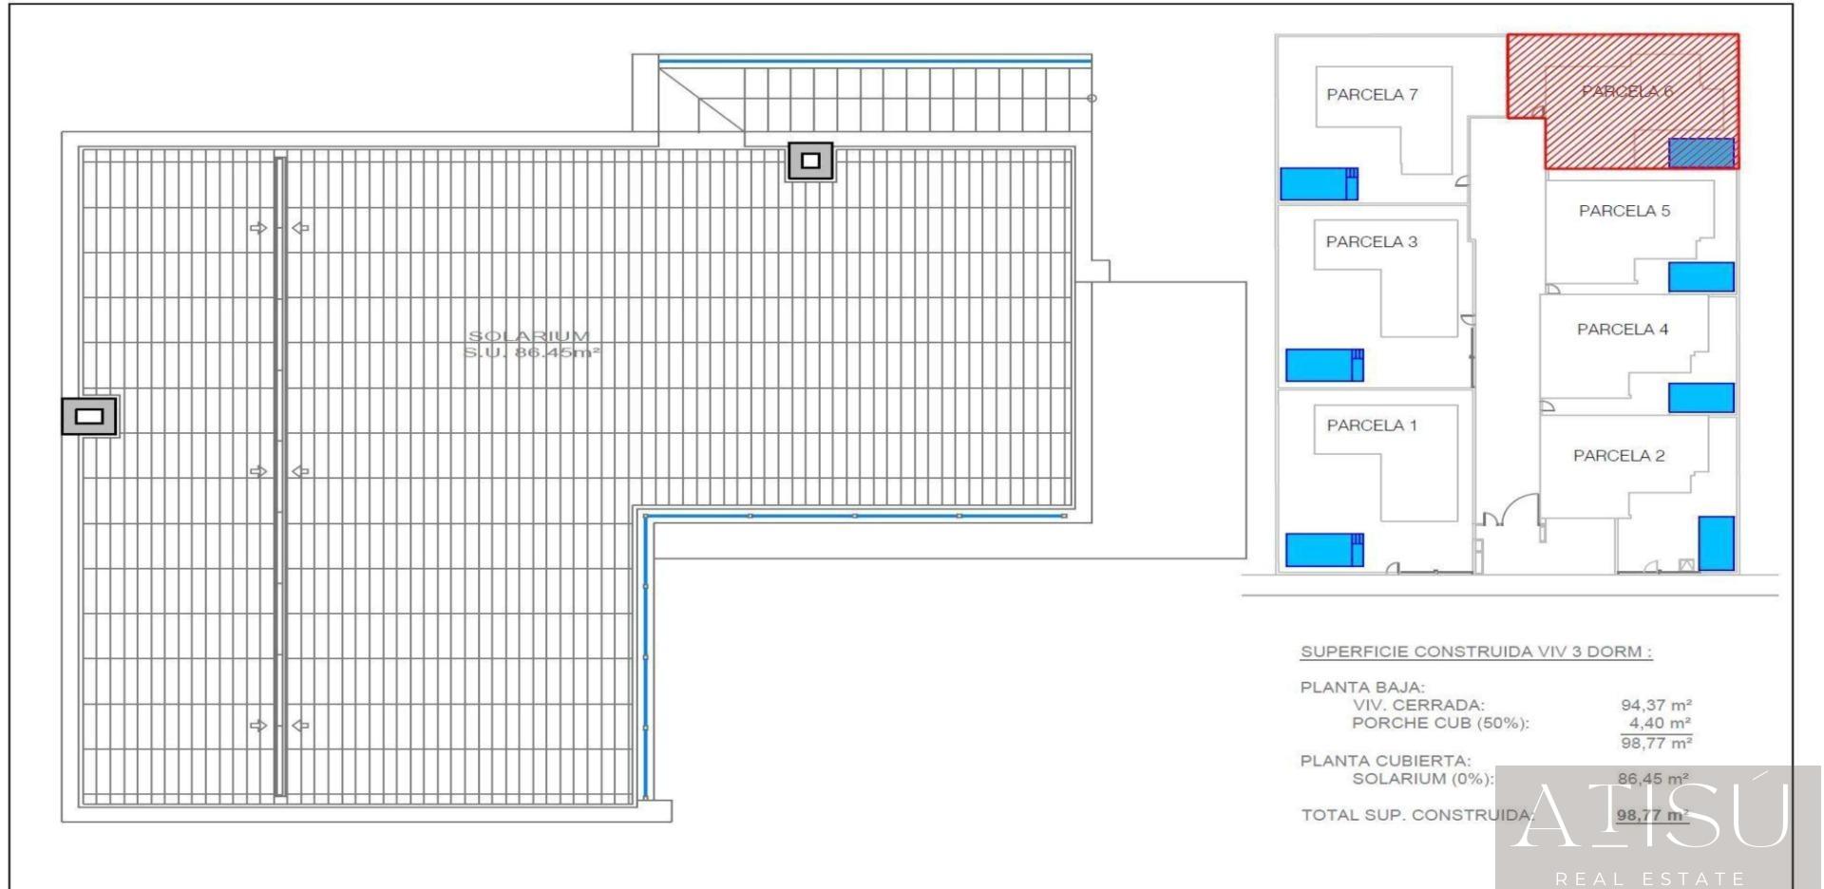Click the blue pool in Parcela 7
The image size is (1824, 889).
click(x=1318, y=184)
